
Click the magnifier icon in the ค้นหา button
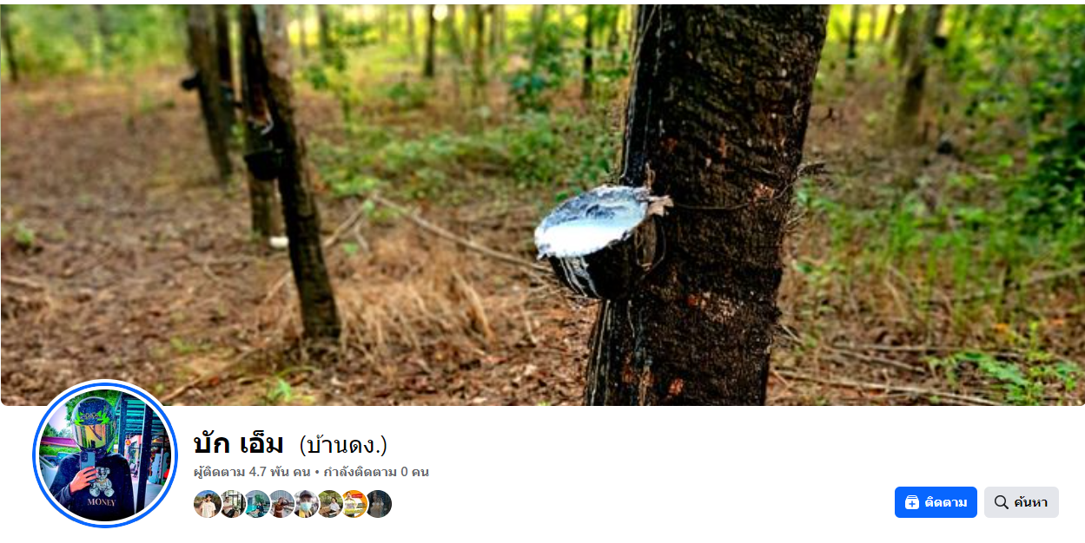(1002, 502)
